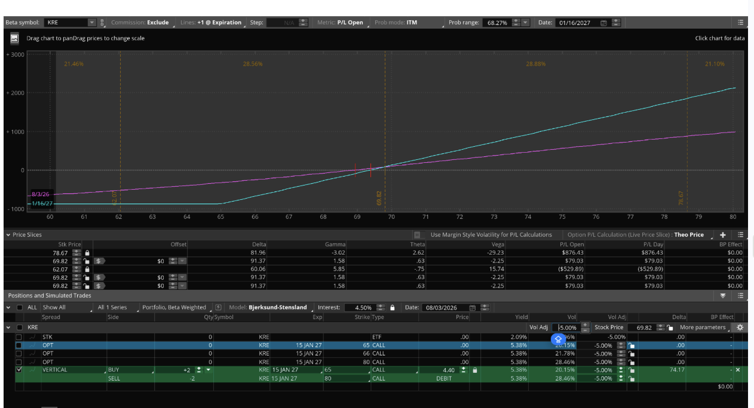Click the blue up-arrow badge over Vol column
The width and height of the screenshot is (754, 408).
tap(558, 339)
